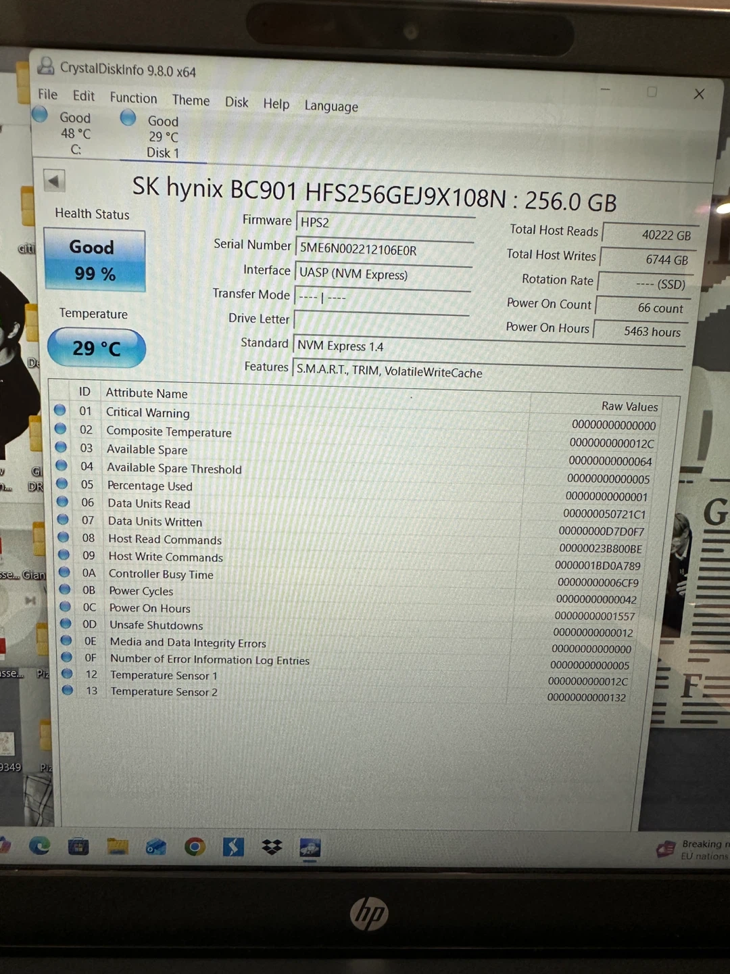Open the Function menu
The width and height of the screenshot is (730, 974).
tap(133, 98)
